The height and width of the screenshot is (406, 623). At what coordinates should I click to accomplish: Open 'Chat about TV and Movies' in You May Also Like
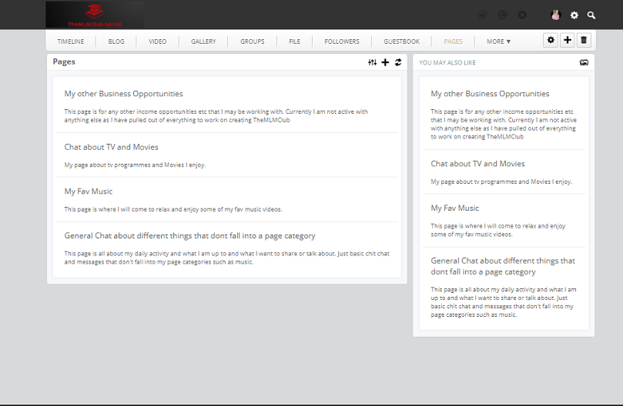tap(477, 164)
